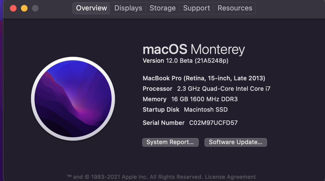Click the Apple Inc. copyright notice text

135,177
